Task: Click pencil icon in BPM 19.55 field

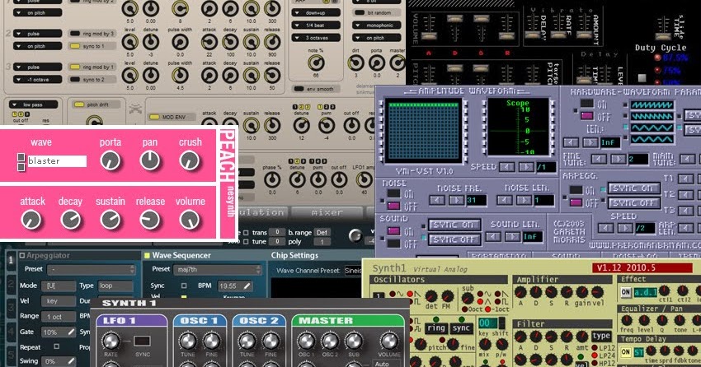Action: pos(247,286)
